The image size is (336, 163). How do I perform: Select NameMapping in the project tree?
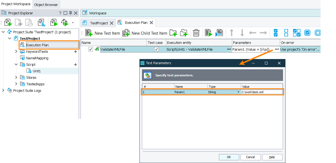tap(37, 58)
